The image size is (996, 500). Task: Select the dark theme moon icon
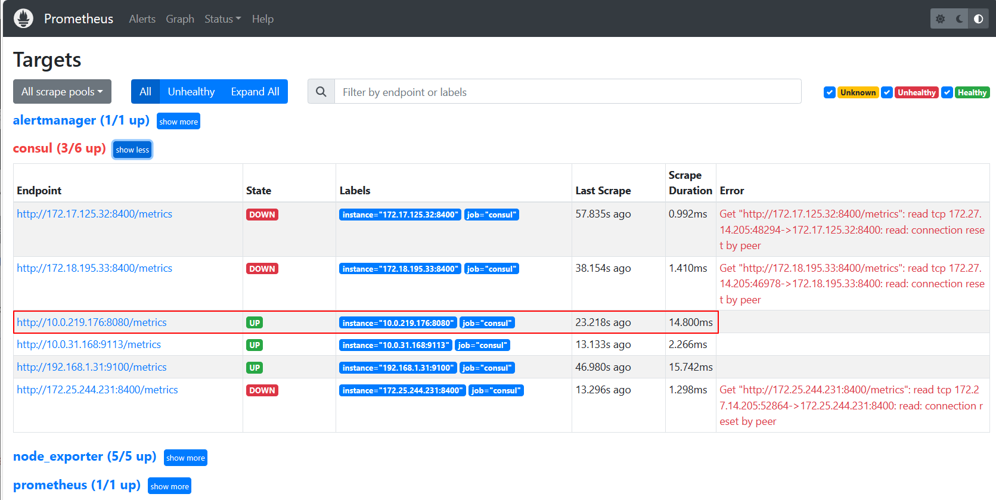pyautogui.click(x=959, y=18)
